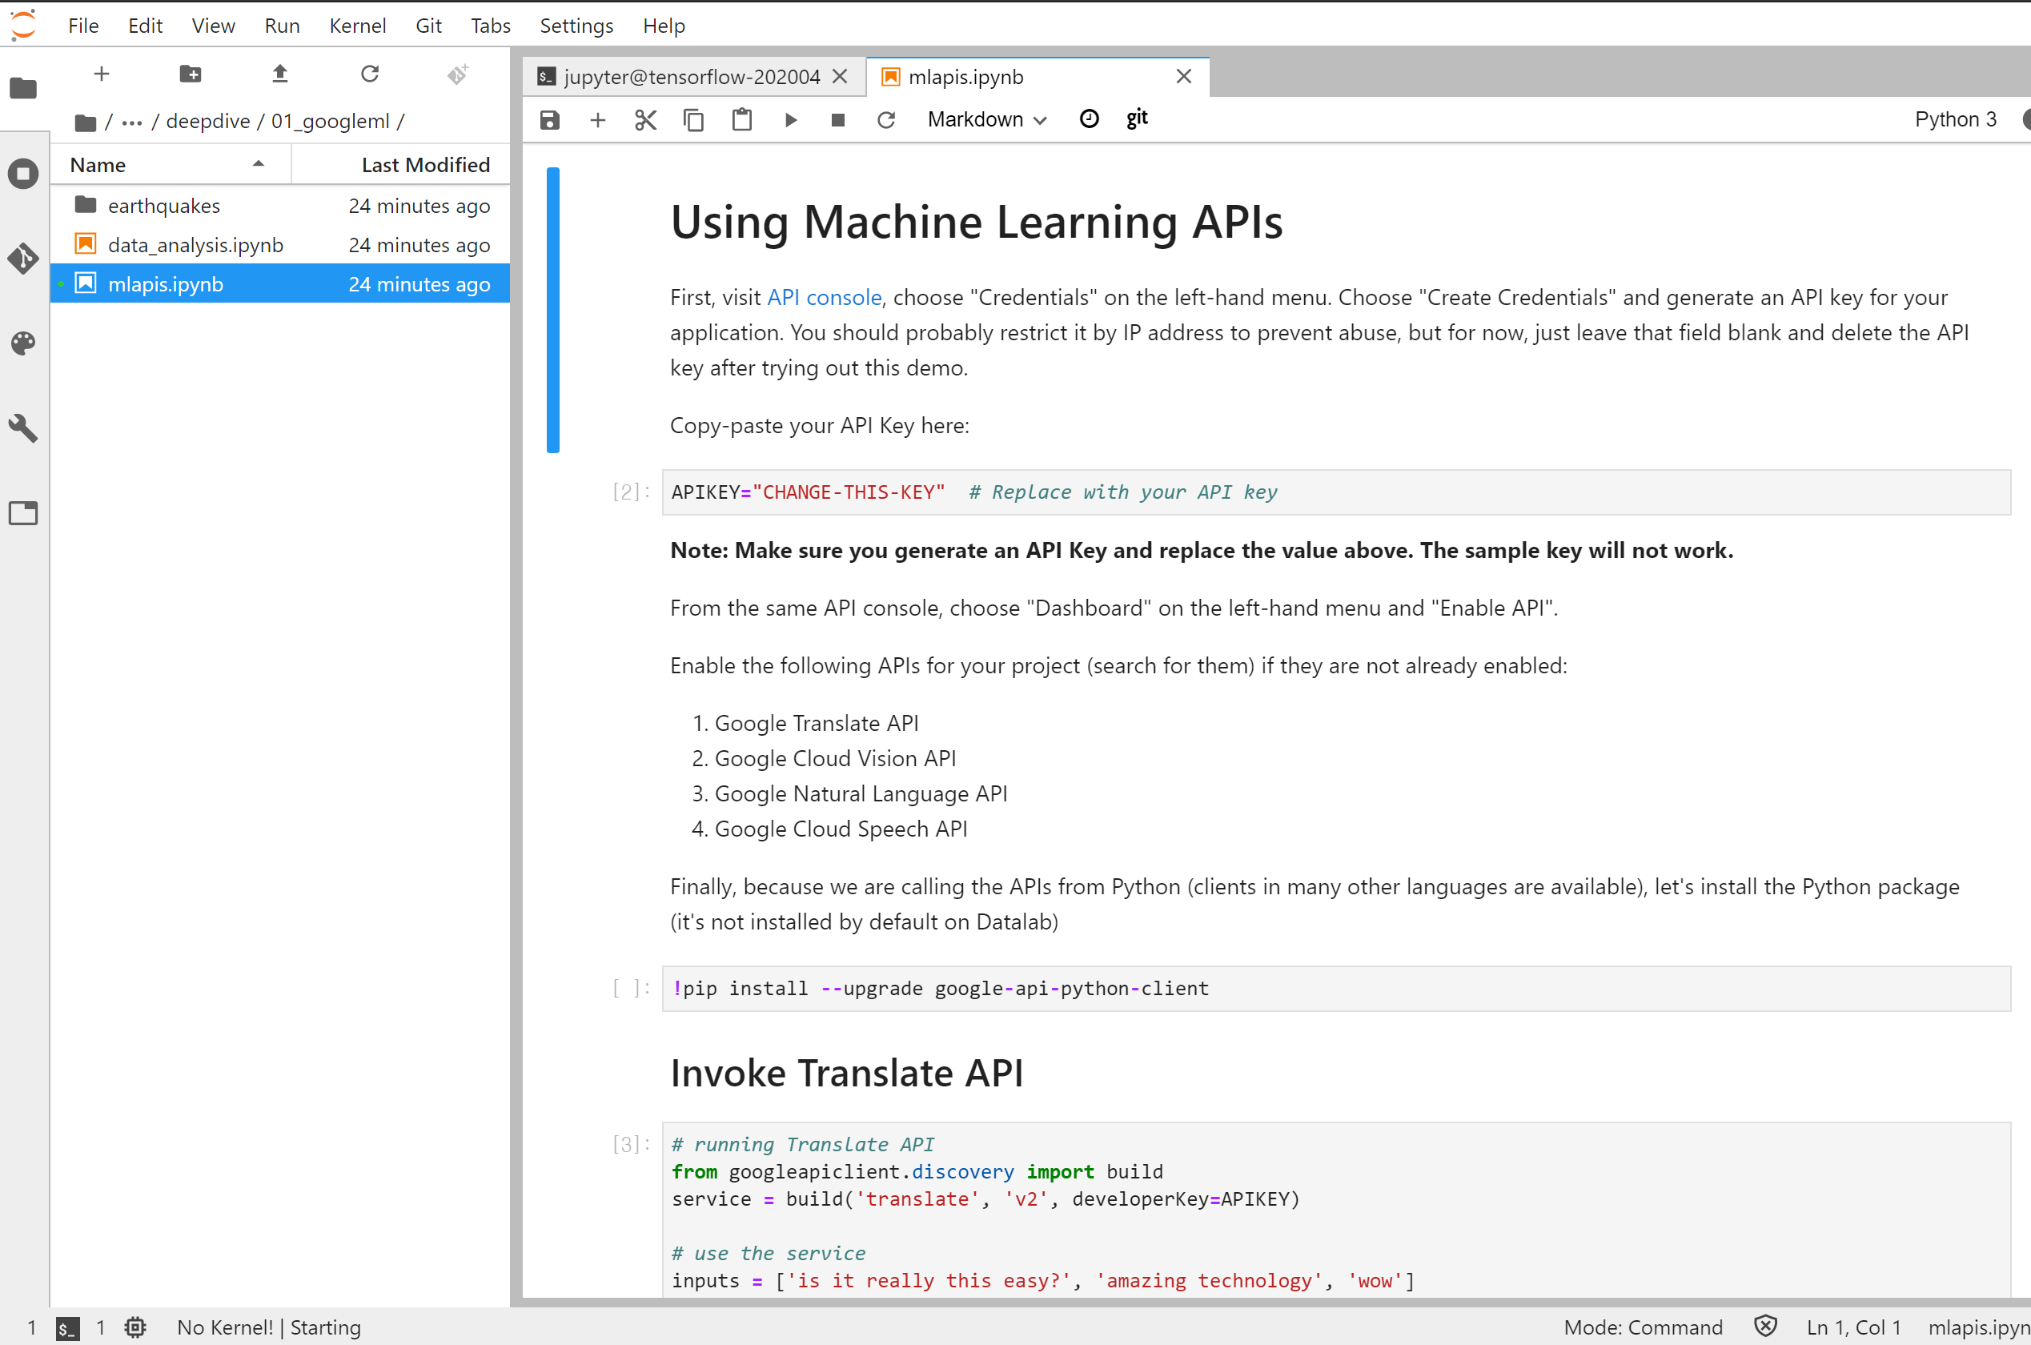Screen dimensions: 2031x1345
Task: Open the Commands palette sidebar icon
Action: tap(23, 343)
